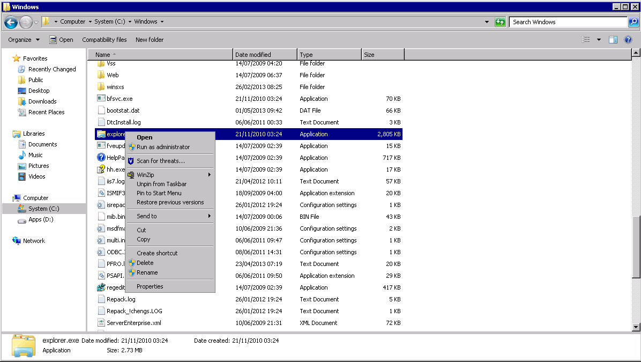Click the HelpPane question mark icon
Image resolution: width=641 pixels, height=362 pixels.
[101, 158]
